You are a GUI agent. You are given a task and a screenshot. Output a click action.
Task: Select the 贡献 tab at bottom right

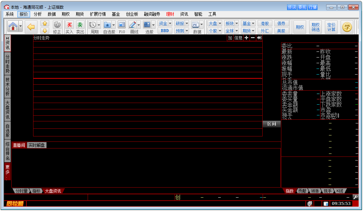tap(302, 191)
